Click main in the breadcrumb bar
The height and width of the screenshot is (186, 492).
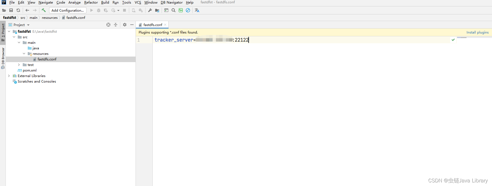(x=34, y=17)
